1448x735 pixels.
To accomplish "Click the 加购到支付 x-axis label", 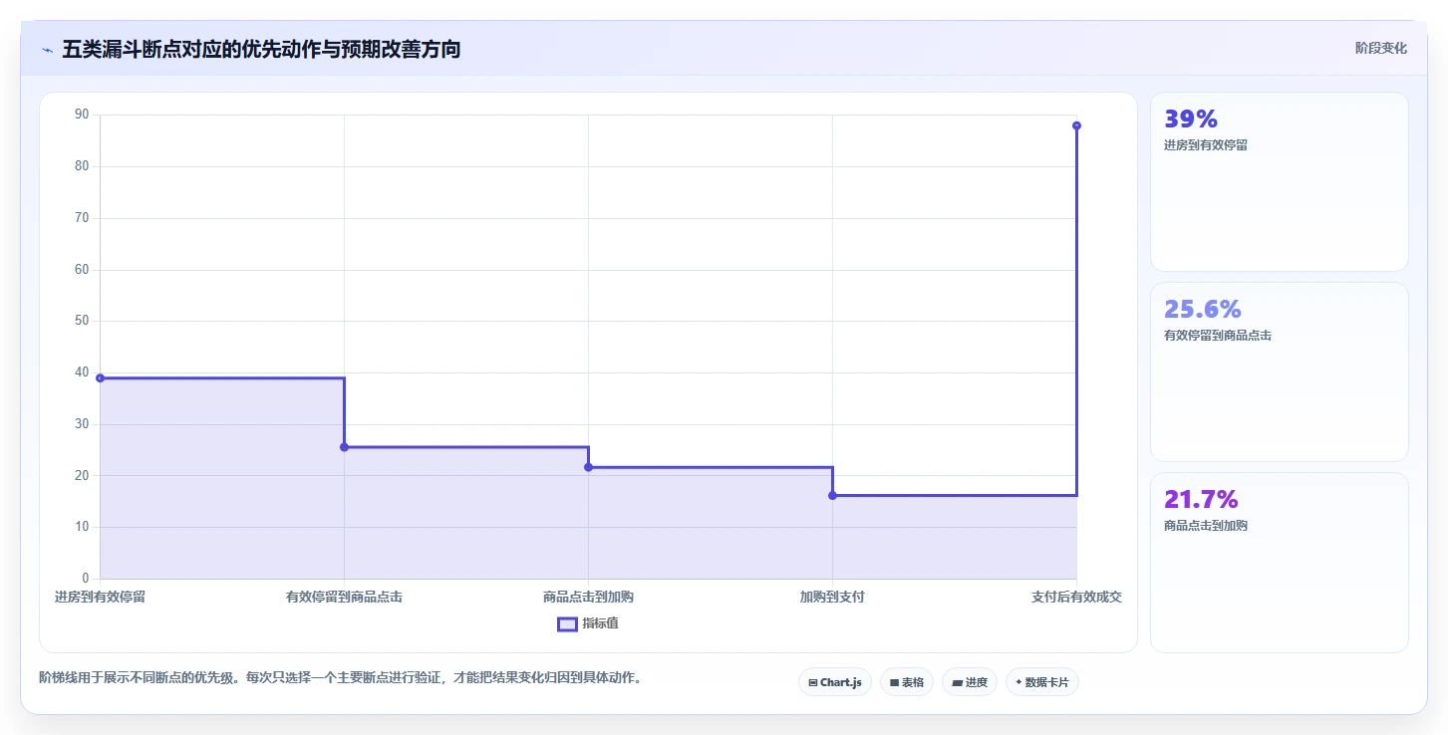I will click(x=832, y=598).
